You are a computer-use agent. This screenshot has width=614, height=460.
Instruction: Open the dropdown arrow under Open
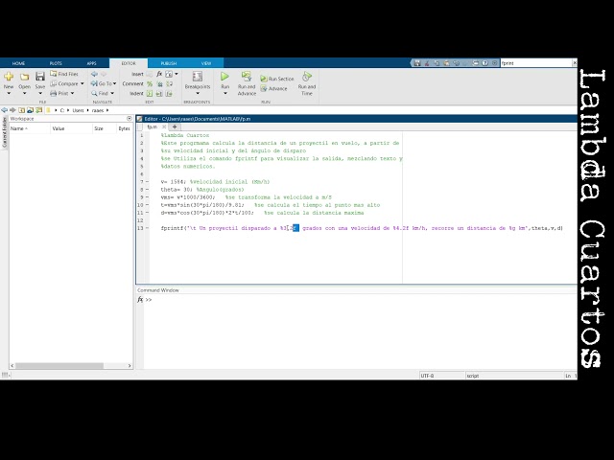(x=24, y=94)
